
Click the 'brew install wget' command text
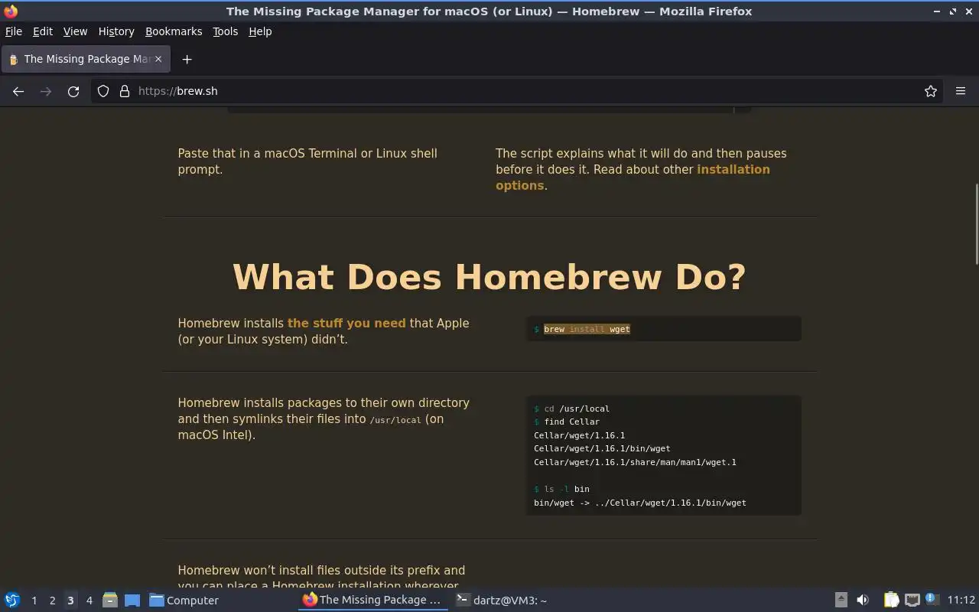(587, 329)
